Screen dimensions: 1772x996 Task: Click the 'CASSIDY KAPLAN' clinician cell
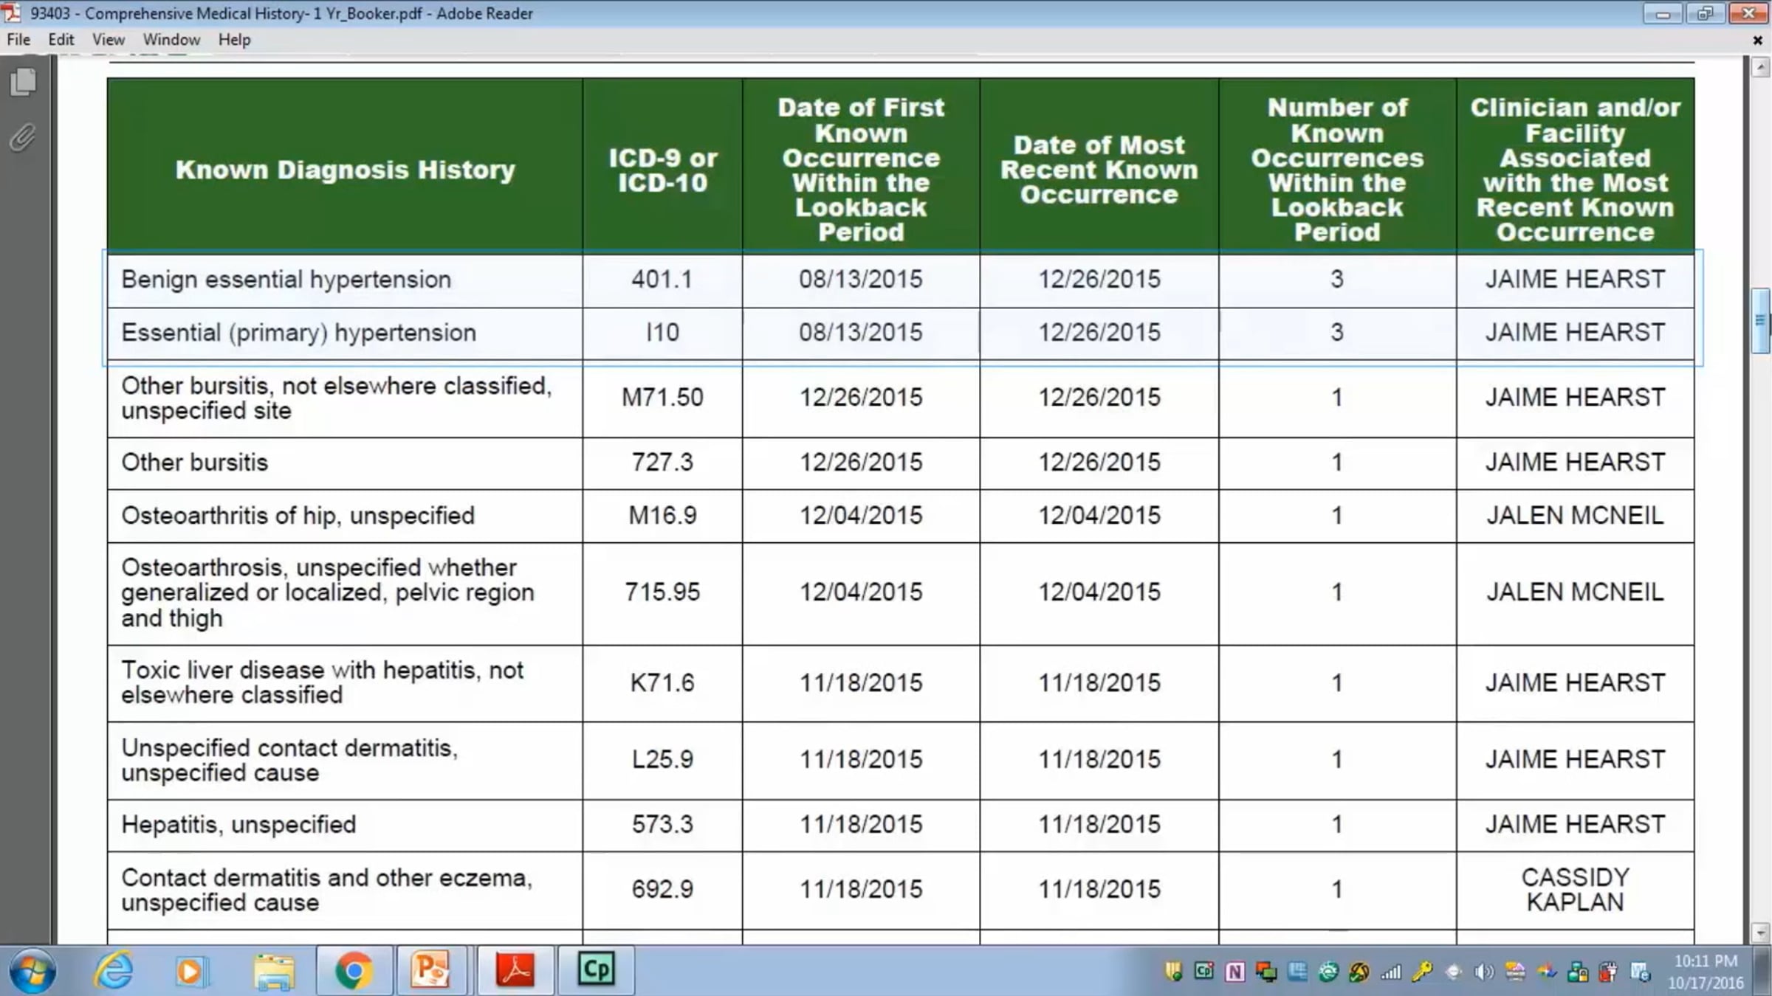1575,890
